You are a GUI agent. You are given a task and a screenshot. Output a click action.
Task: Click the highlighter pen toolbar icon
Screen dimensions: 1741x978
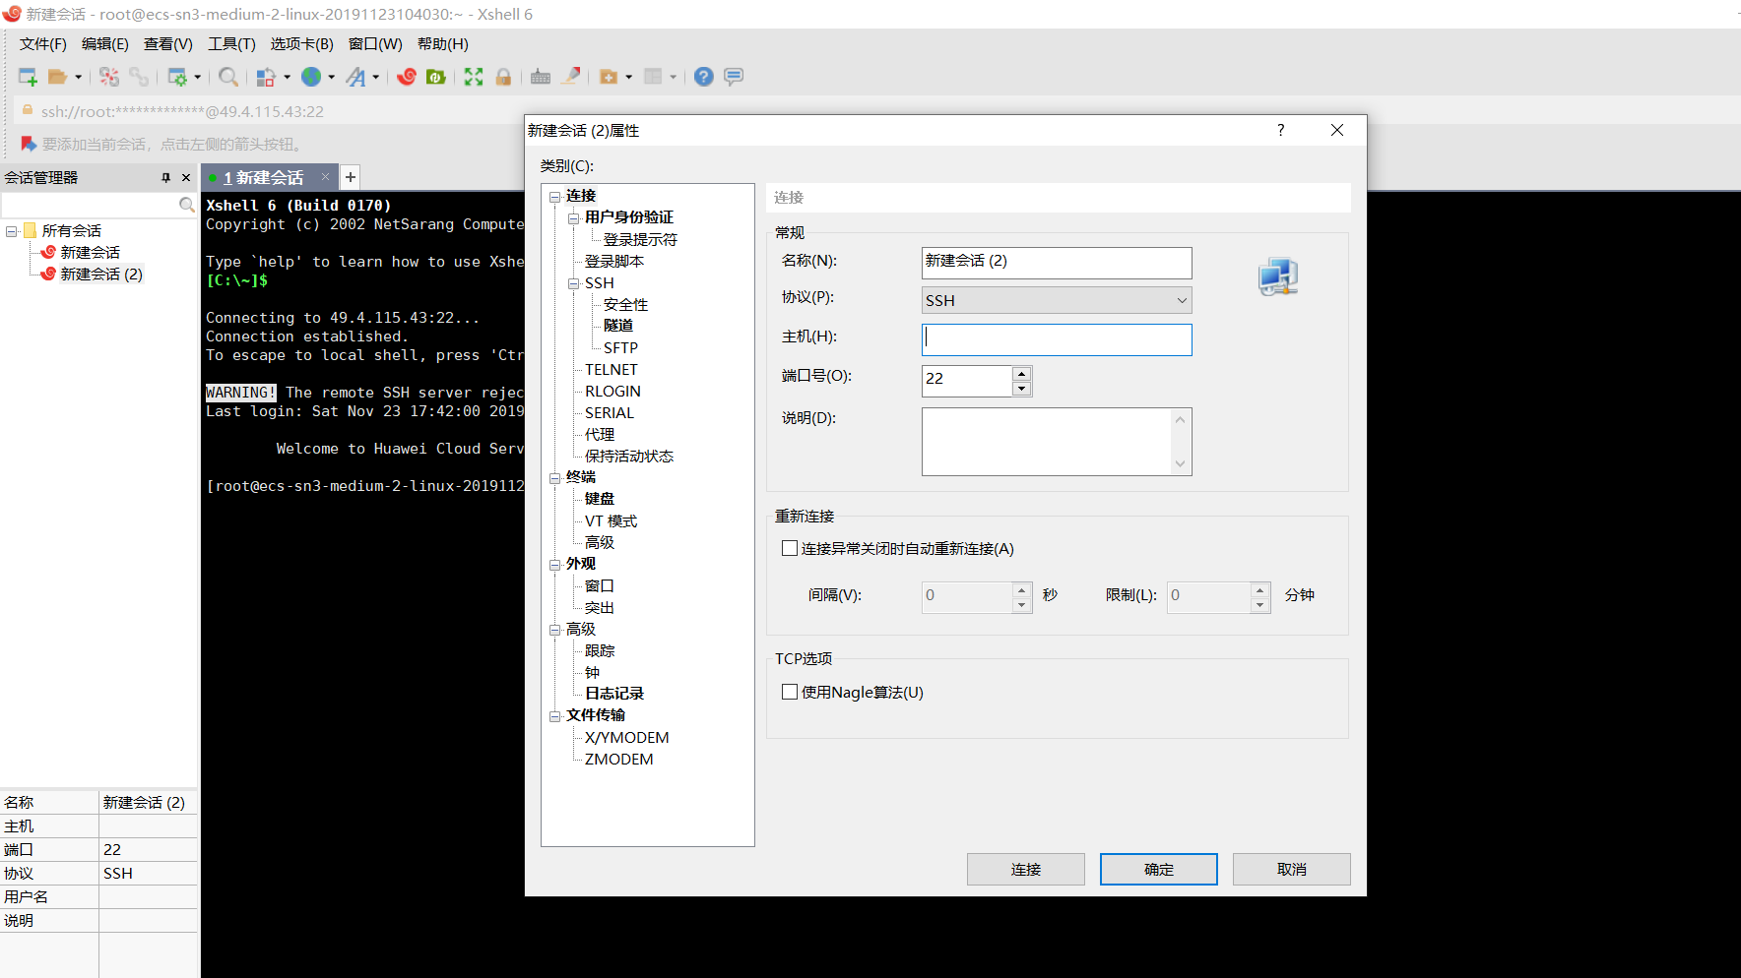[570, 77]
